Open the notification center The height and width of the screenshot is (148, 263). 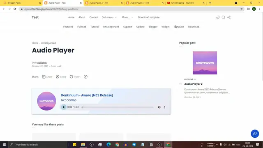point(258,144)
